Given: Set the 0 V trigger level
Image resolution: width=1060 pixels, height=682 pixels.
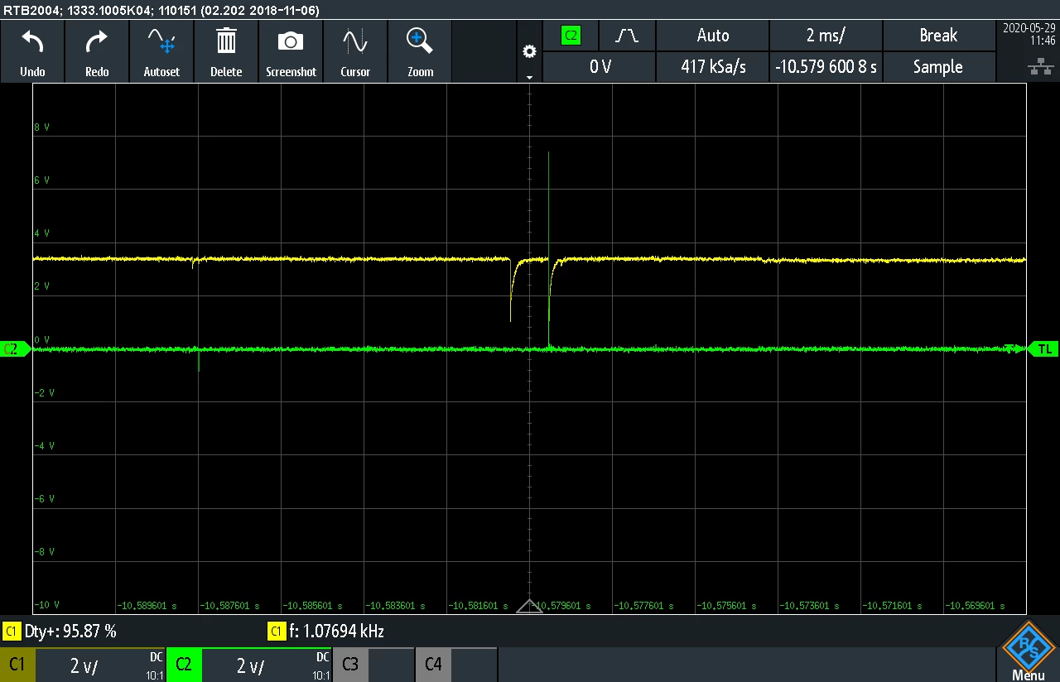Looking at the screenshot, I should pos(599,67).
